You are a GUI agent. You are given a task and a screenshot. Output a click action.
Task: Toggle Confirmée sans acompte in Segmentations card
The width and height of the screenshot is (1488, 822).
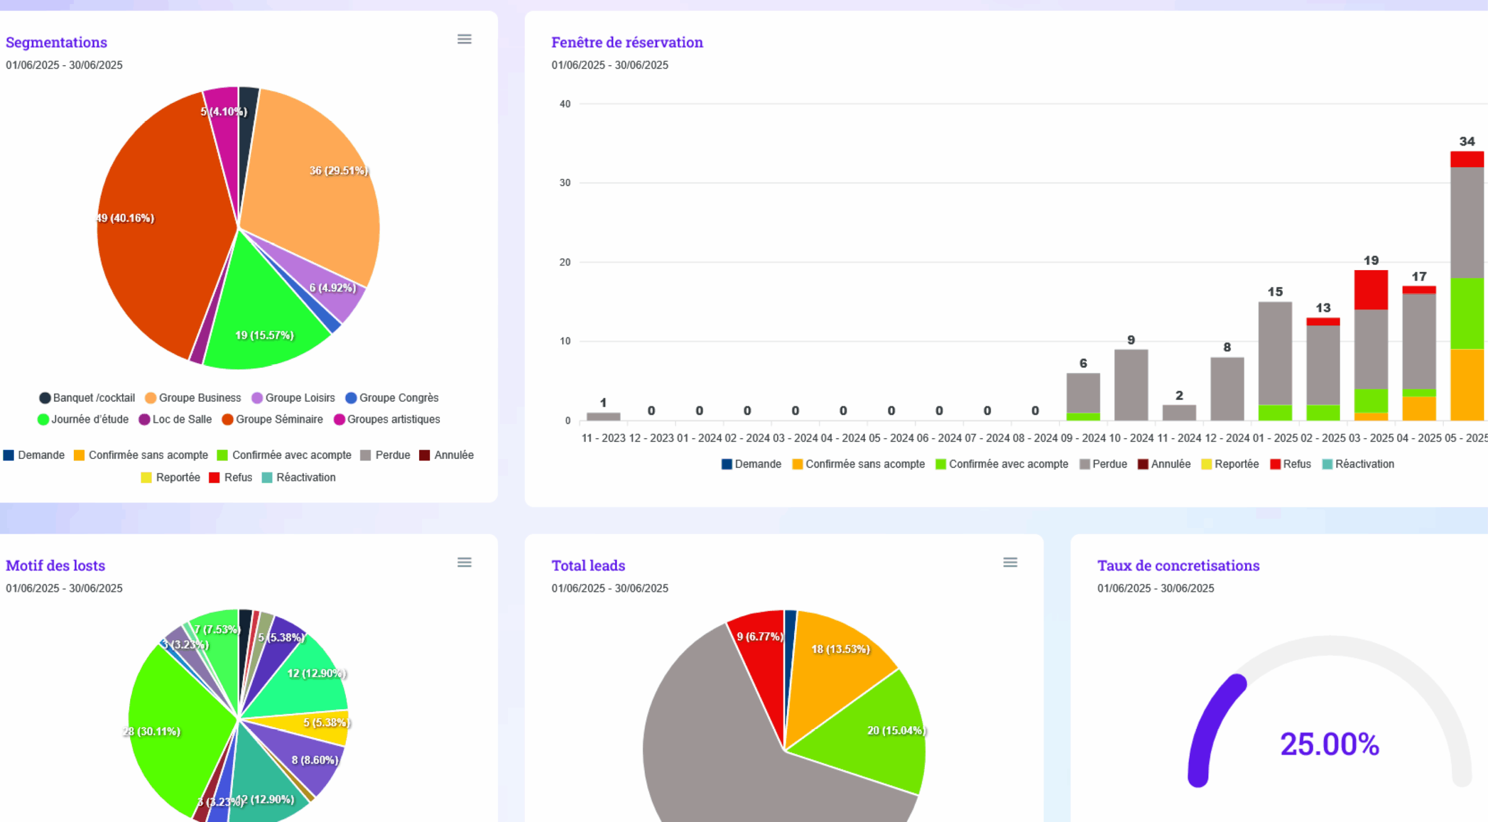pos(141,455)
